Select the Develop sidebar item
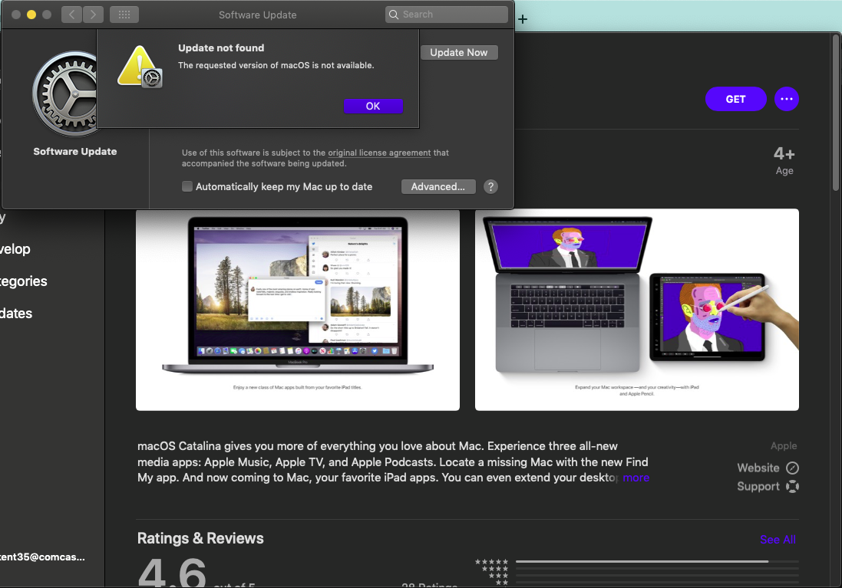This screenshot has width=842, height=588. [15, 249]
